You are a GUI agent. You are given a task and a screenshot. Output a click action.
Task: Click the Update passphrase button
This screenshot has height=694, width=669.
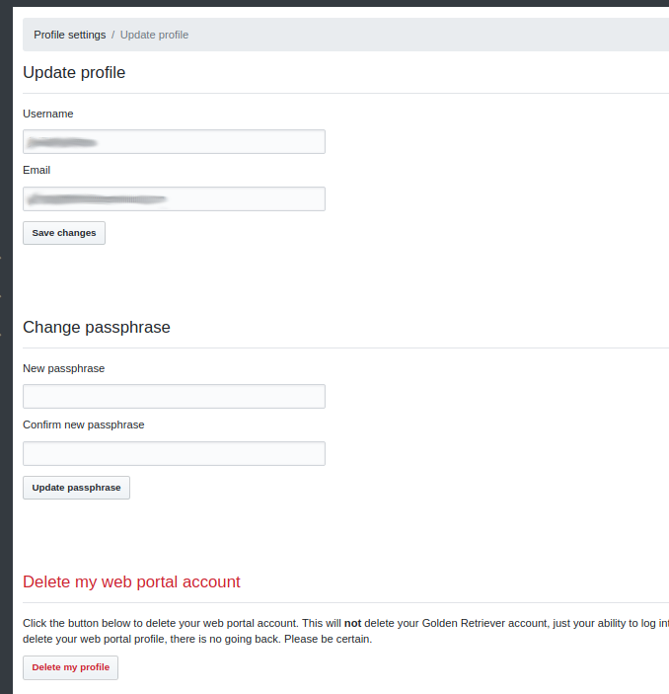[76, 488]
